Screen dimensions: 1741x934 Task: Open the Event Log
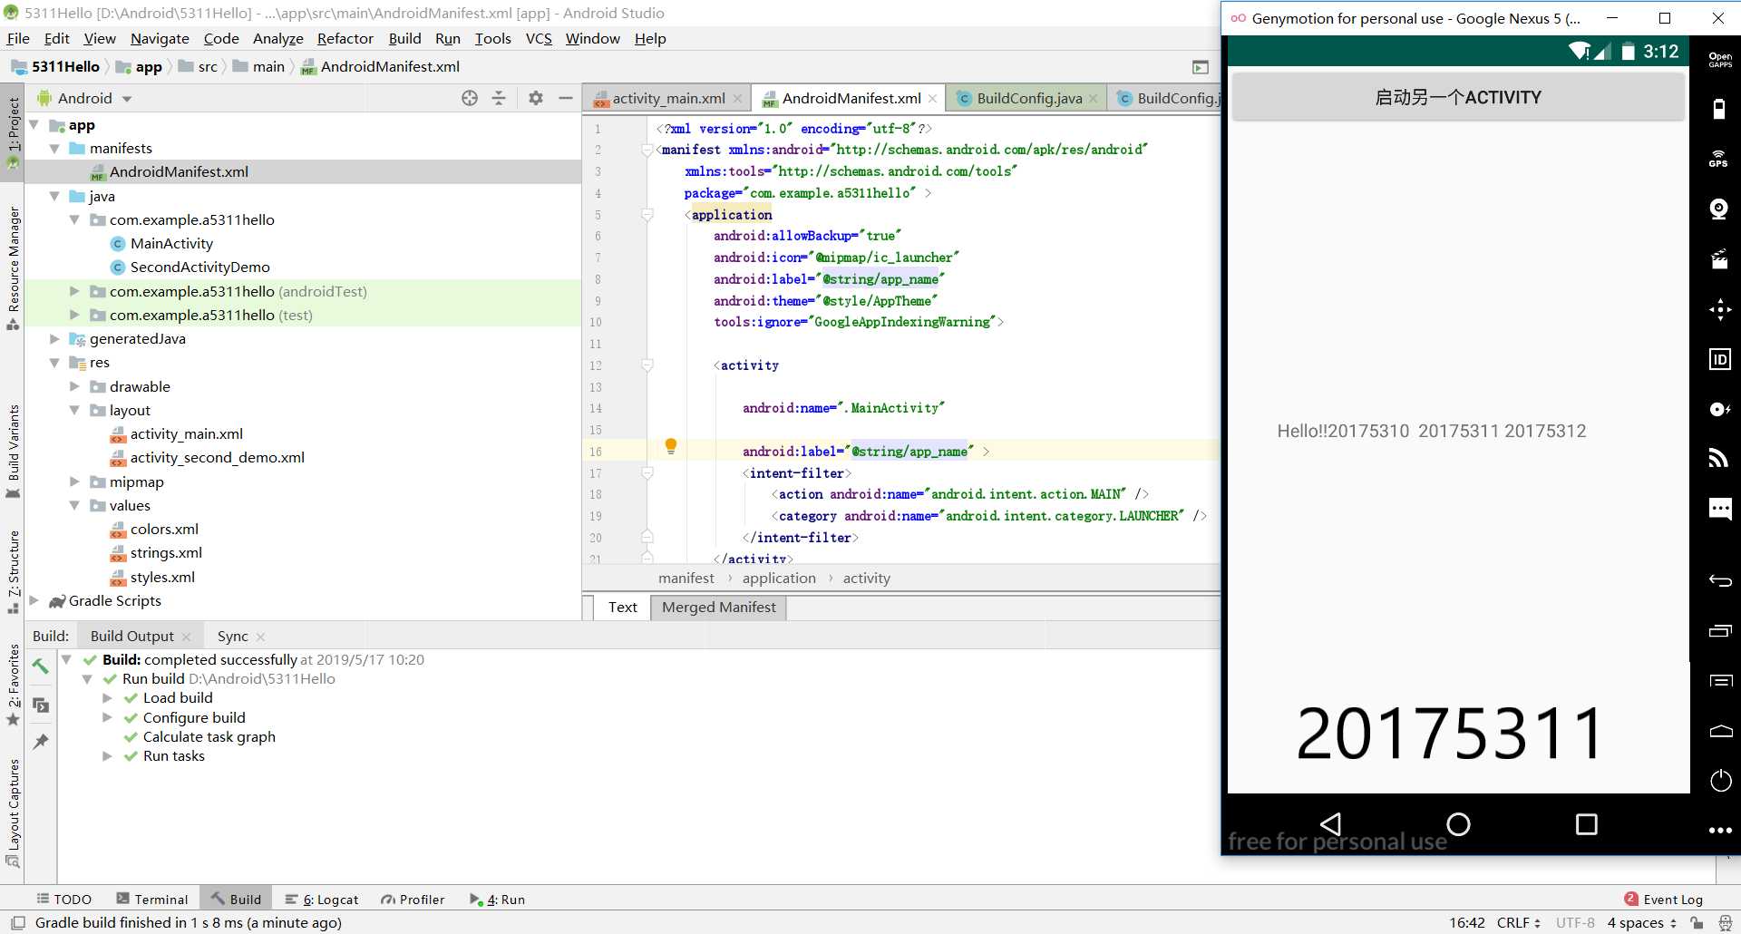point(1663,899)
